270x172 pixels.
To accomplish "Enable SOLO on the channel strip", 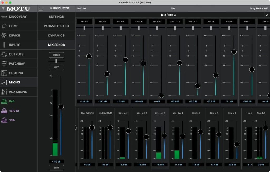I will [x=56, y=168].
